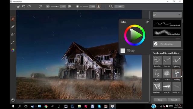
Task: Click the Save button
Action: [x=160, y=100]
